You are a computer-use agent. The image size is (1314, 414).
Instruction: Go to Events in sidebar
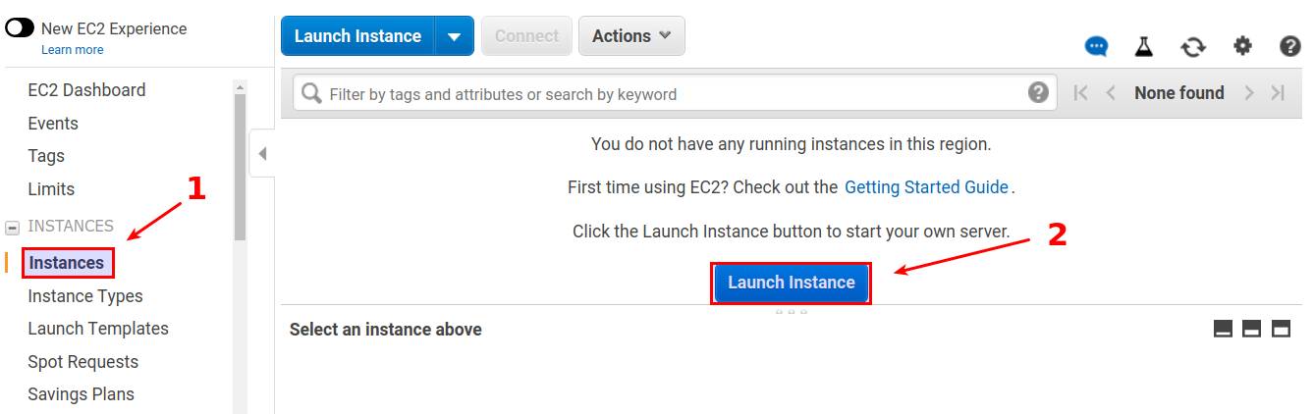point(53,124)
